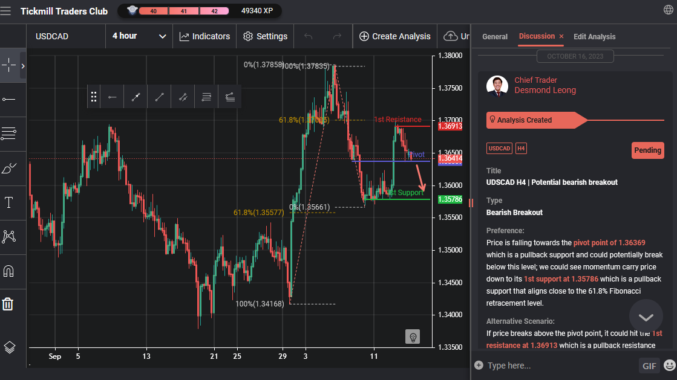
Task: Click the cloud upload icon
Action: [450, 36]
